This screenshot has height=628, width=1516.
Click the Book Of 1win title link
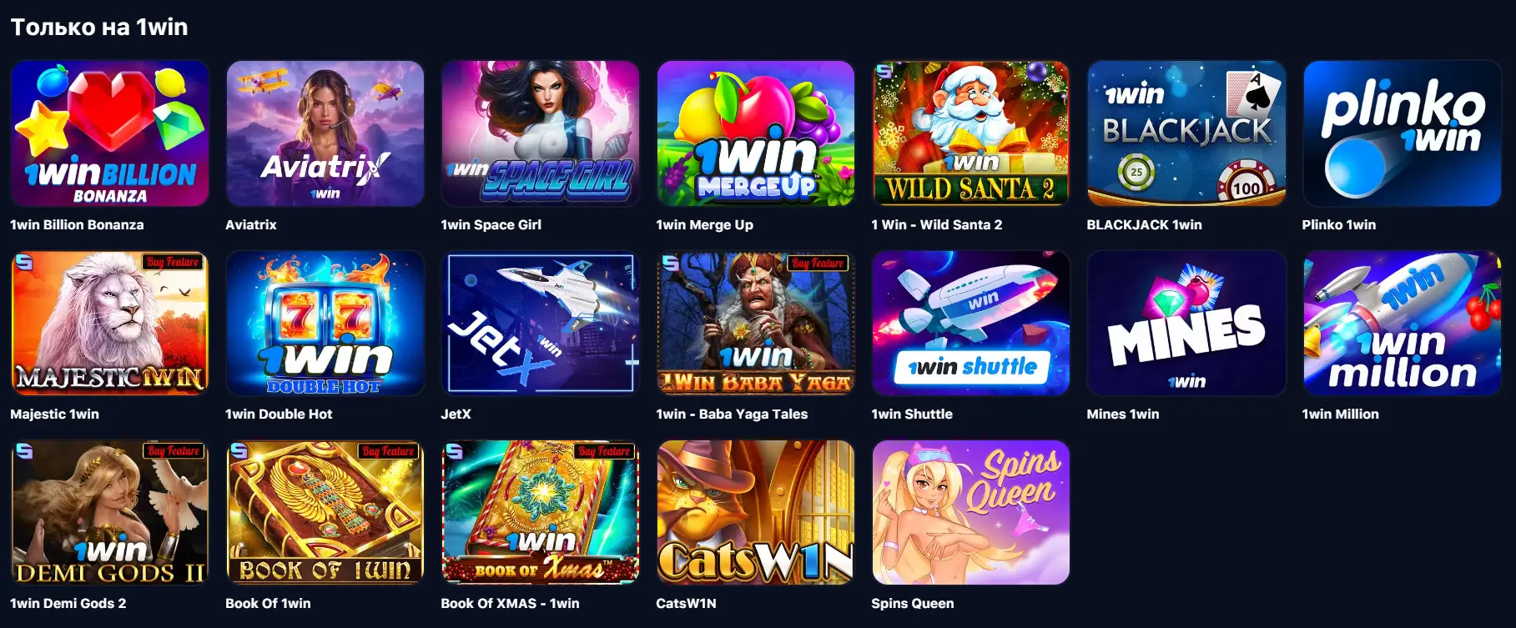click(268, 603)
